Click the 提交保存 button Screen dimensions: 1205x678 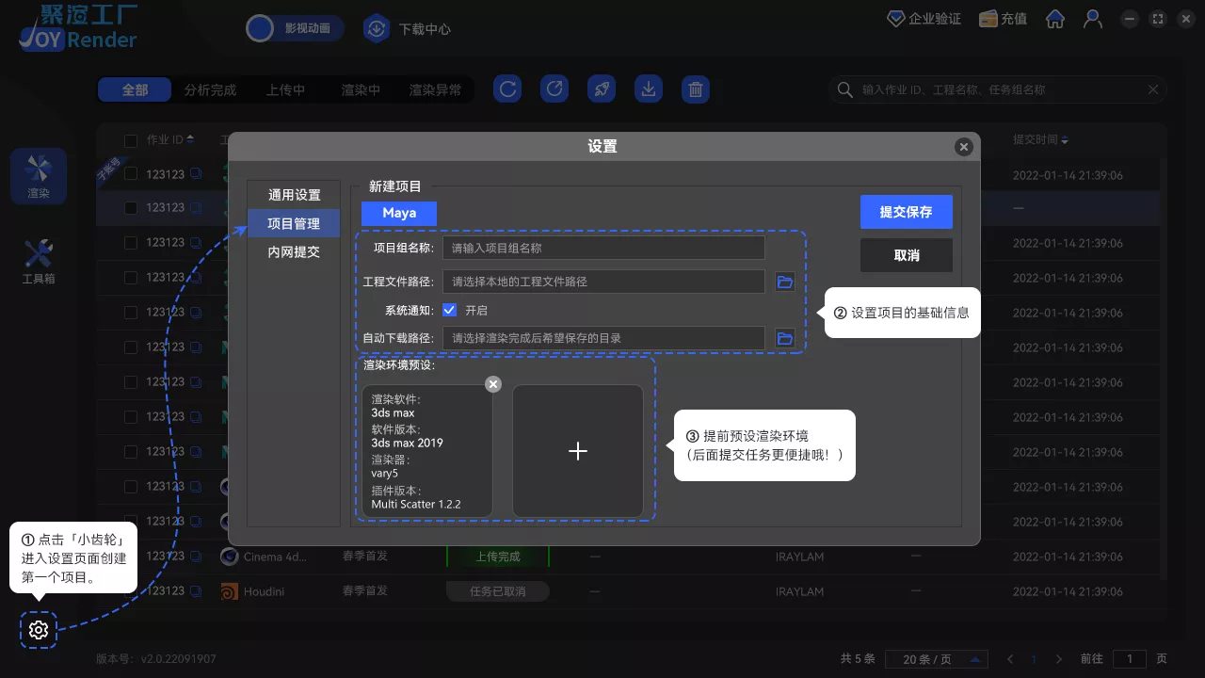coord(907,212)
